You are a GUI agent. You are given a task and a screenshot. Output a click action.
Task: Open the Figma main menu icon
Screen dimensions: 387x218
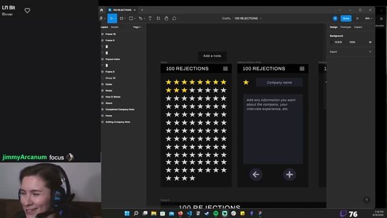point(102,18)
